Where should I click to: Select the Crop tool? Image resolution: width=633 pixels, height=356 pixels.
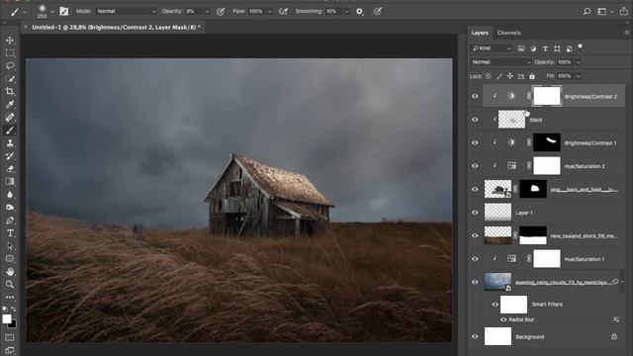pyautogui.click(x=10, y=92)
